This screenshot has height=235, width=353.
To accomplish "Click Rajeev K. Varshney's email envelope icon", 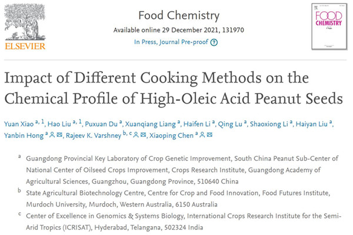I will coord(143,135).
